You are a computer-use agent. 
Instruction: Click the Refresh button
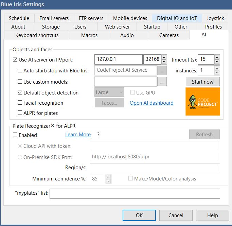coord(204,134)
